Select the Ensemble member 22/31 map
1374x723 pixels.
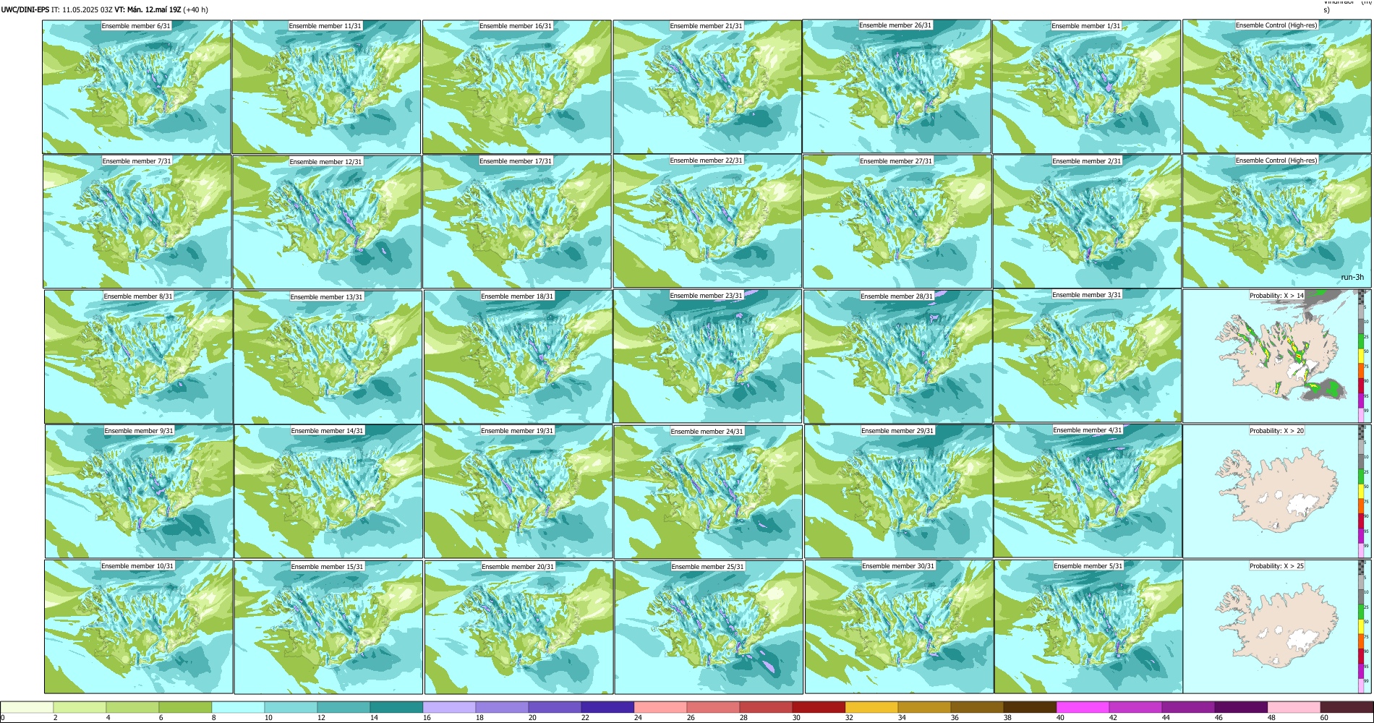(707, 221)
